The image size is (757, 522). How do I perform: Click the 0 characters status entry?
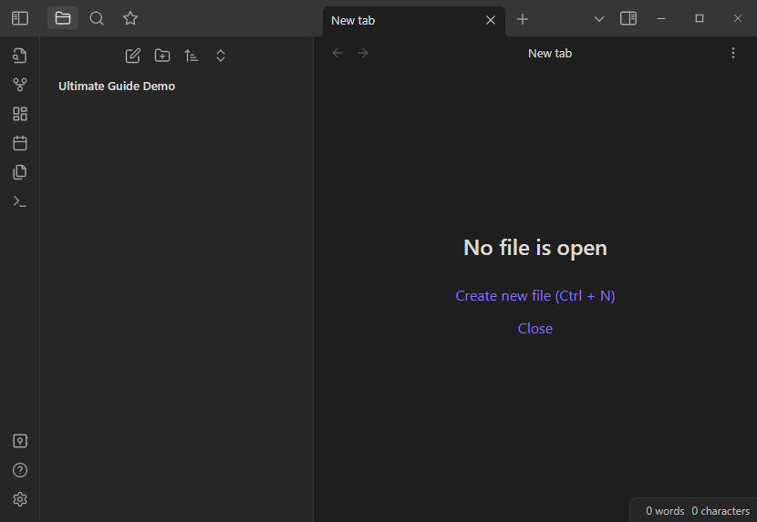[721, 511]
